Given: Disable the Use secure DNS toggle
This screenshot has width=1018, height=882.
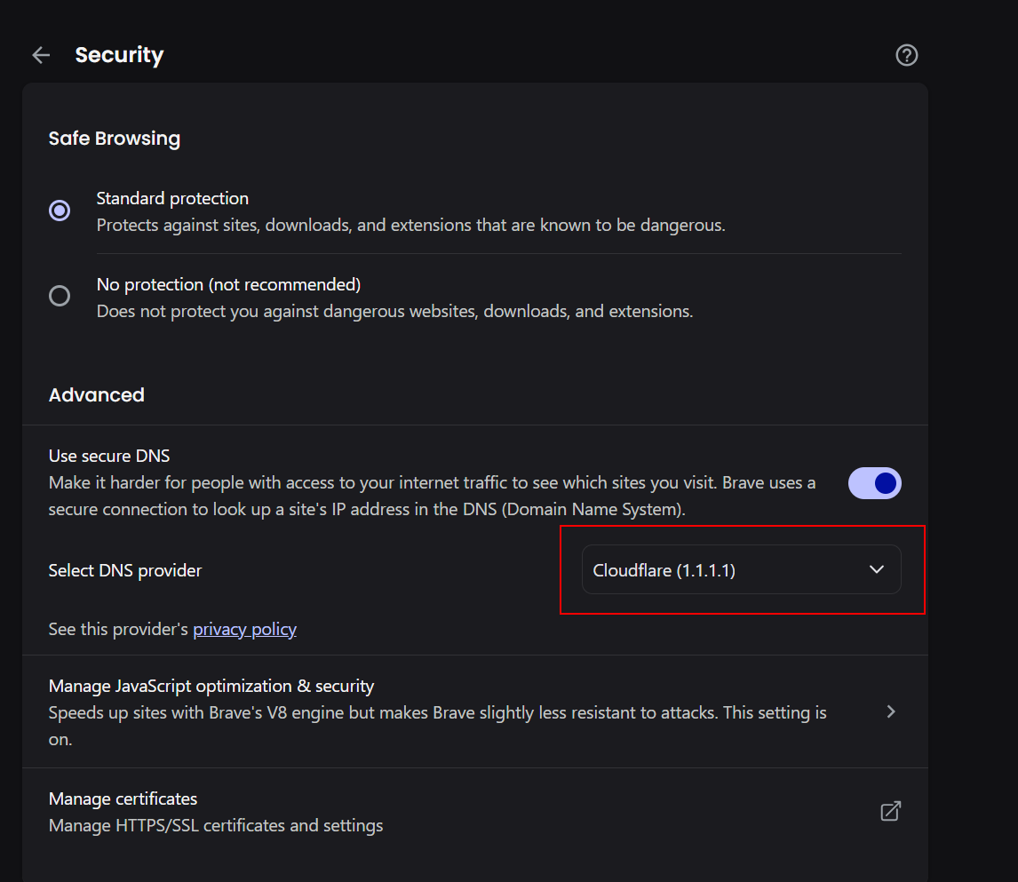Looking at the screenshot, I should click(x=874, y=482).
